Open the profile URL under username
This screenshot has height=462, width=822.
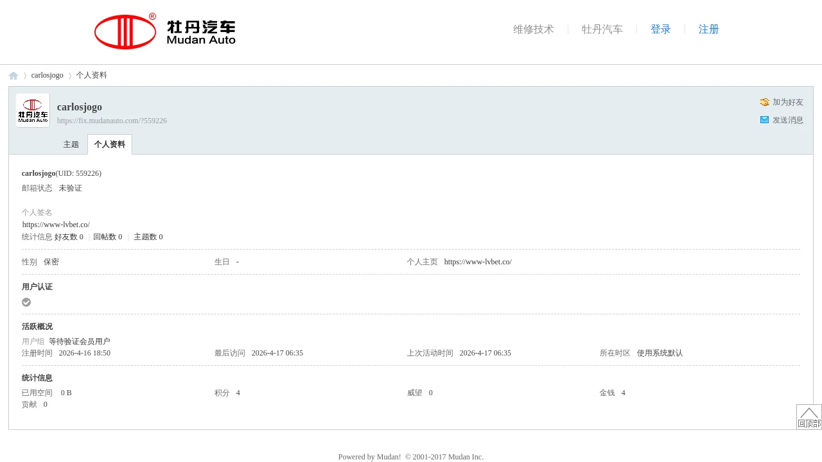click(112, 121)
